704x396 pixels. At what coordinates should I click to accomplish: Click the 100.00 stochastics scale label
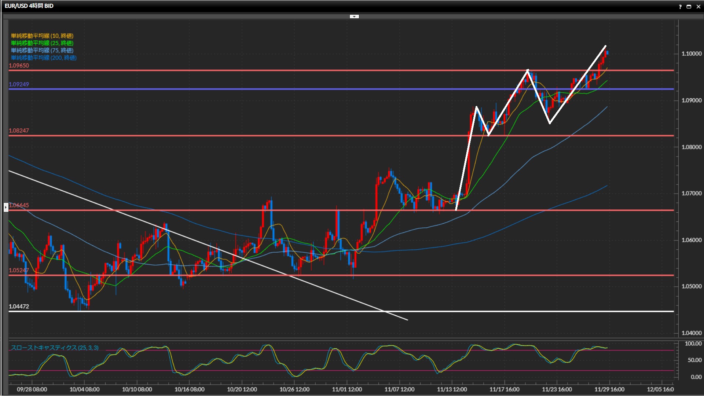click(x=693, y=344)
